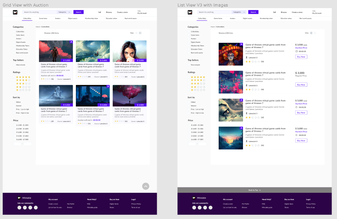Click Privacy Policy in Grid View footer
Image resolution: width=337 pixels, height=219 pixels.
[x=136, y=204]
